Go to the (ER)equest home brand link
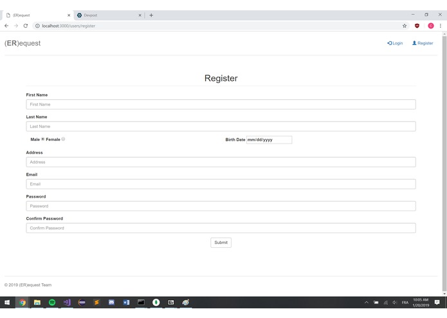Viewport: 447px width, 318px height. click(23, 43)
